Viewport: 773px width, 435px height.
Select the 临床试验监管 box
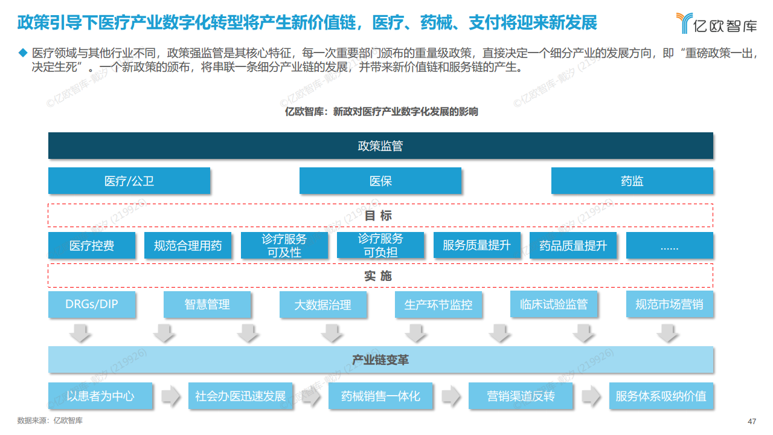point(554,304)
